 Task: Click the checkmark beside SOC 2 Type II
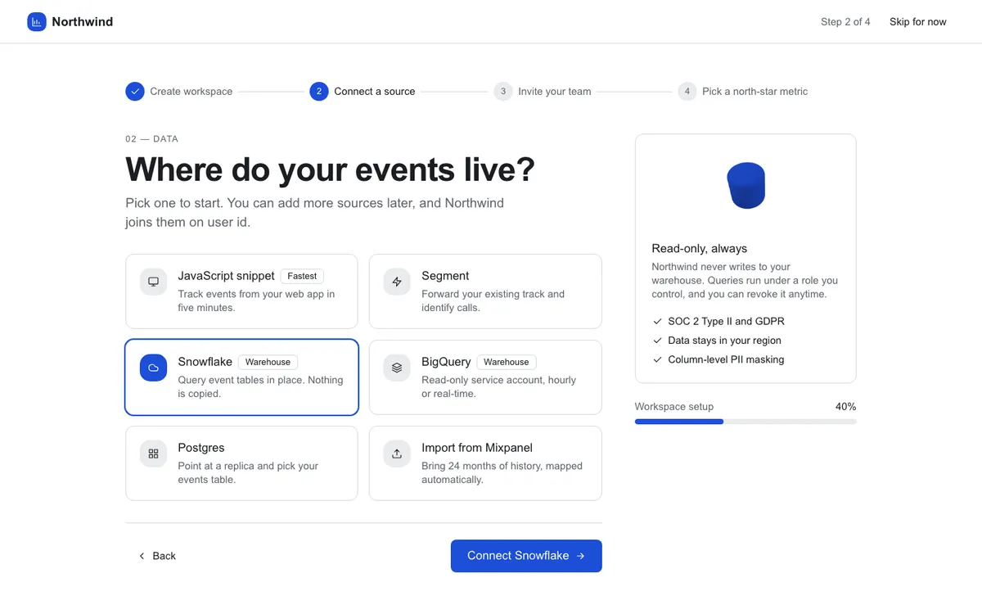click(657, 322)
